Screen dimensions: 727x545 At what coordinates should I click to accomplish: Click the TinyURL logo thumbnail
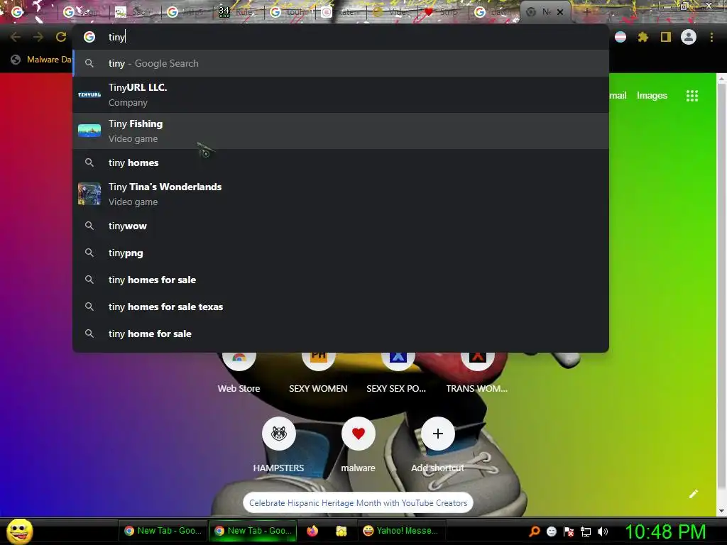point(89,94)
